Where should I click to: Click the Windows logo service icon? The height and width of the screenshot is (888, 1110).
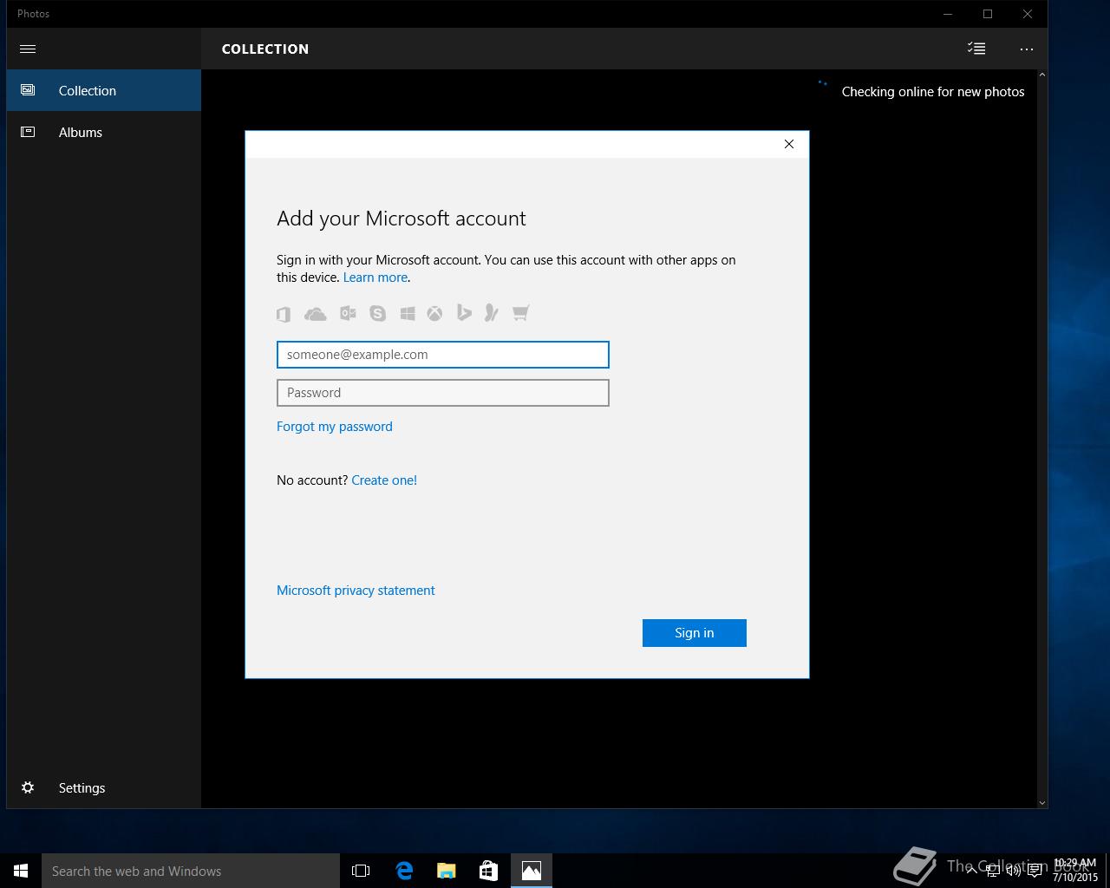click(x=408, y=313)
